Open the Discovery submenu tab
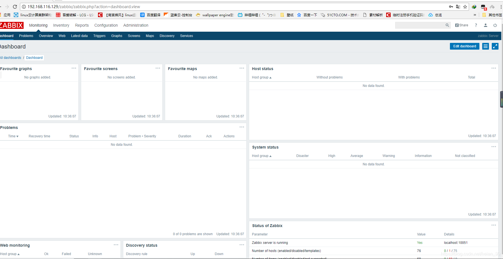Viewport: 503px width, 259px height. click(167, 36)
